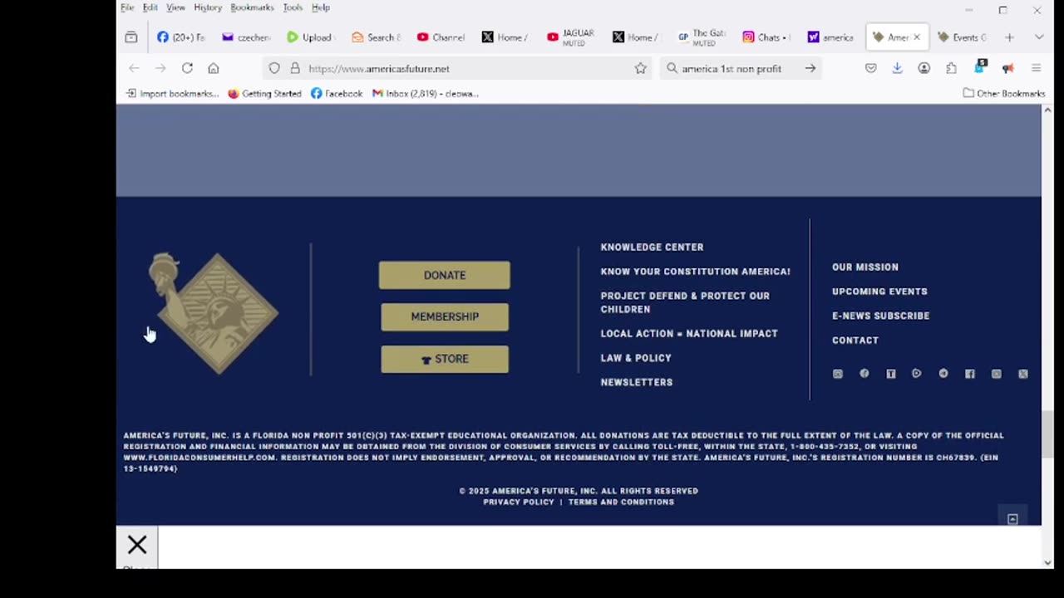Close the active America's Future tab
Screen dimensions: 1064x598
click(917, 37)
